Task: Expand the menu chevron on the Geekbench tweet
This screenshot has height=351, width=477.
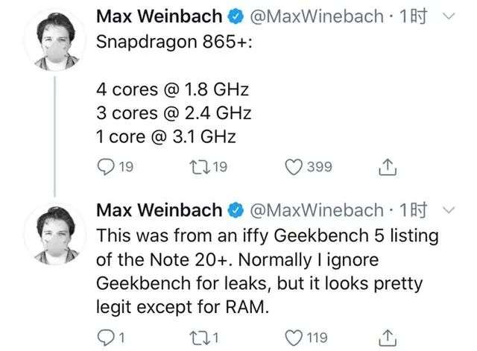Action: pos(449,211)
